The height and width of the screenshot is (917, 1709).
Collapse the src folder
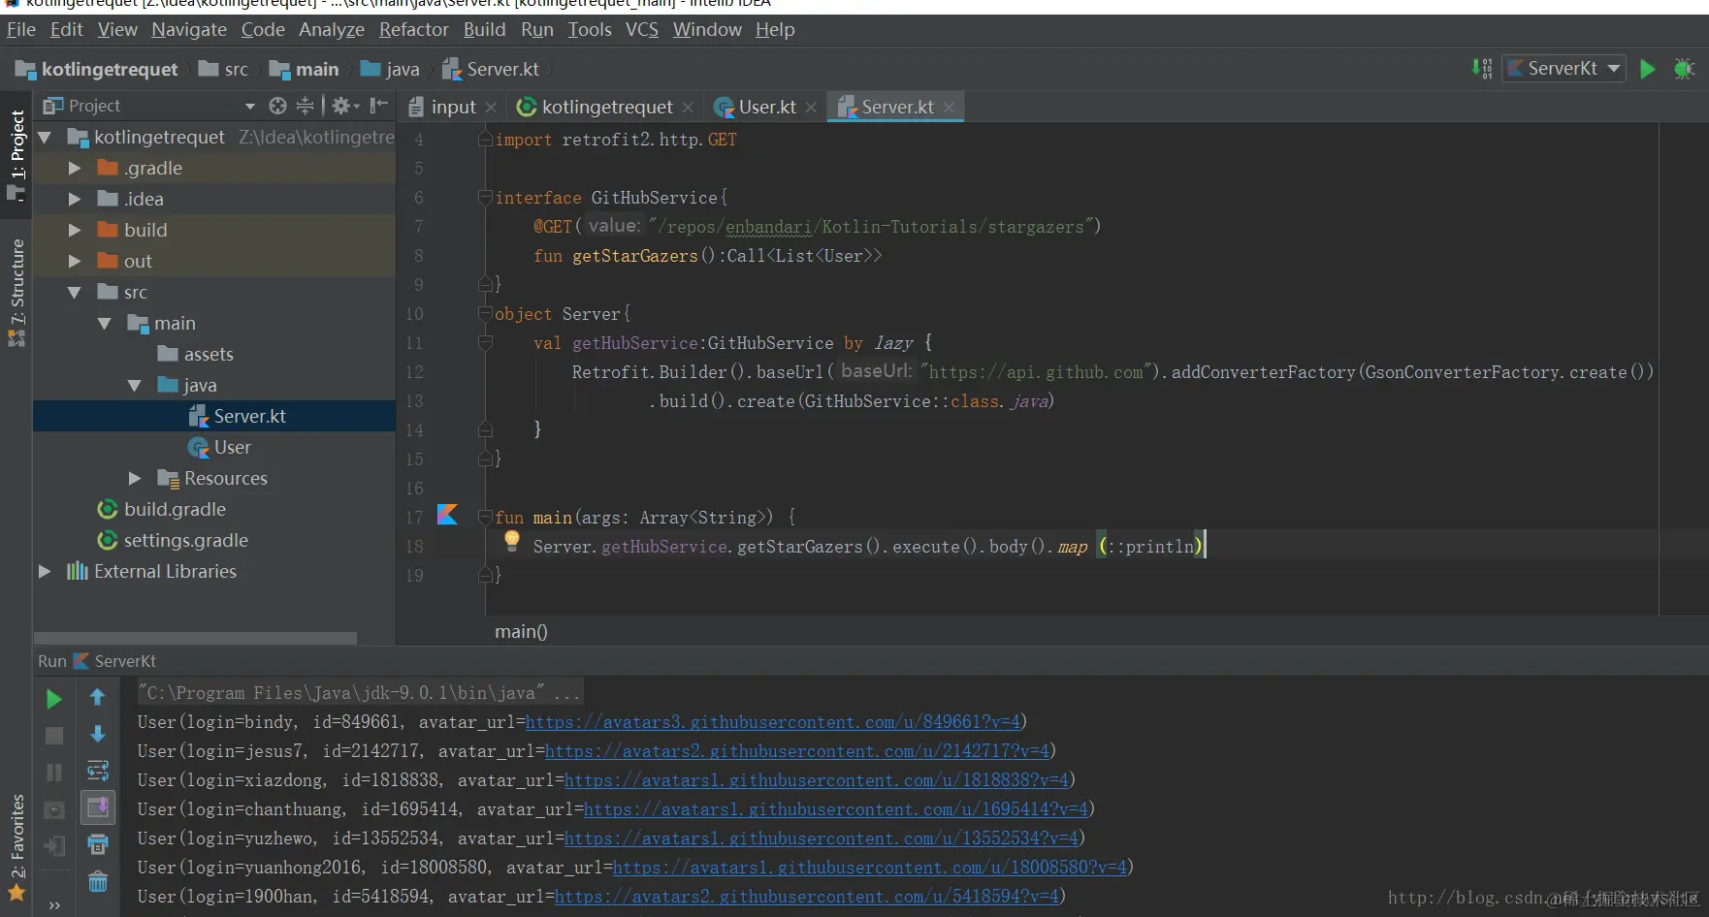click(x=75, y=293)
